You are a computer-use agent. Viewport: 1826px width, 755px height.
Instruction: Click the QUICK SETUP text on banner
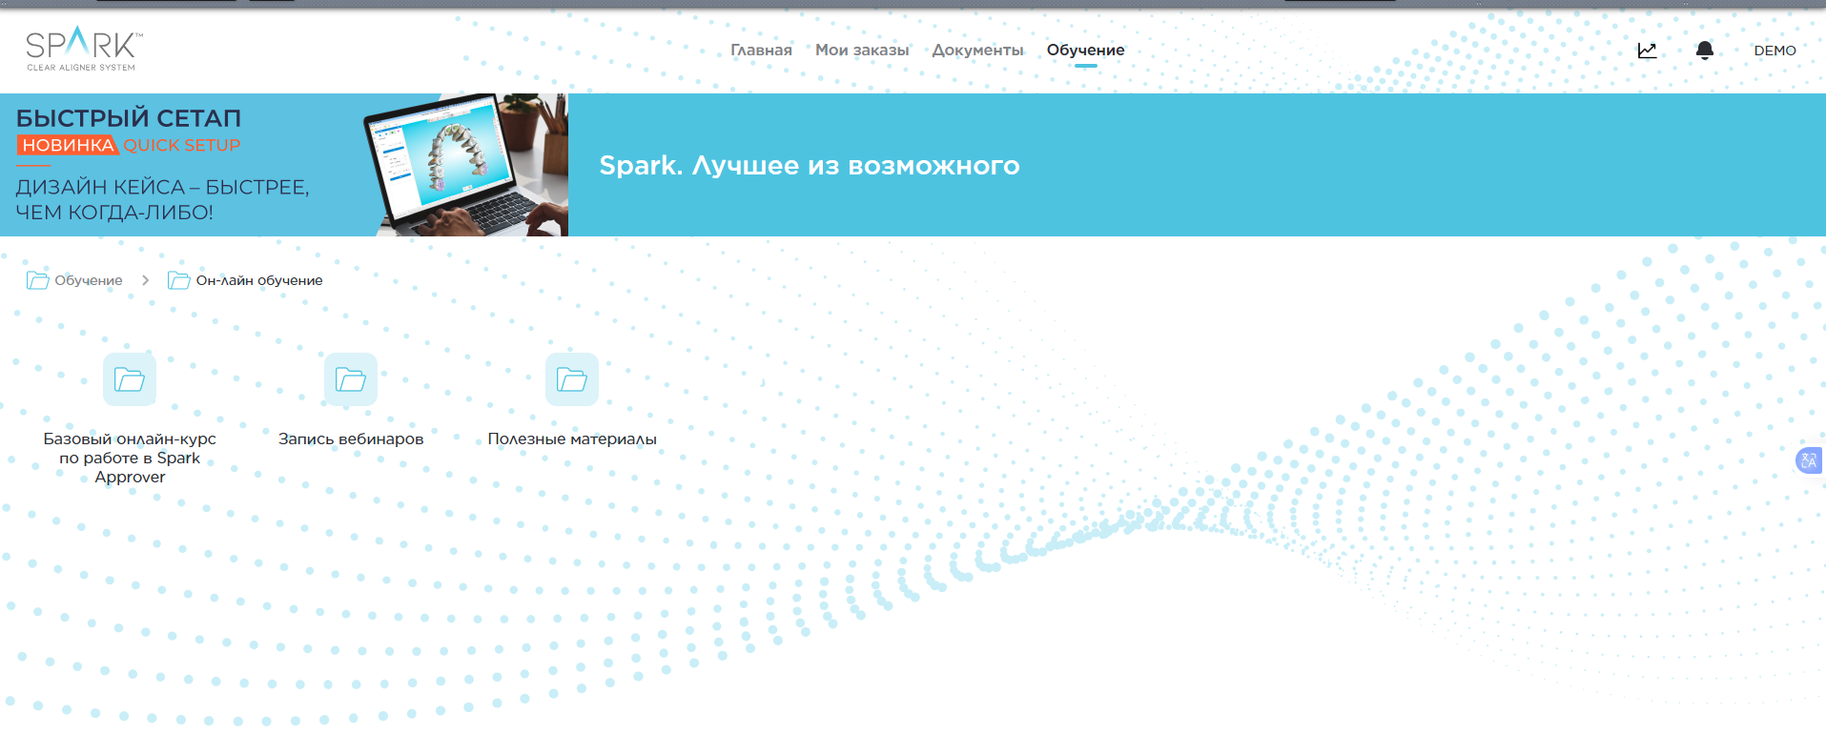(x=181, y=145)
